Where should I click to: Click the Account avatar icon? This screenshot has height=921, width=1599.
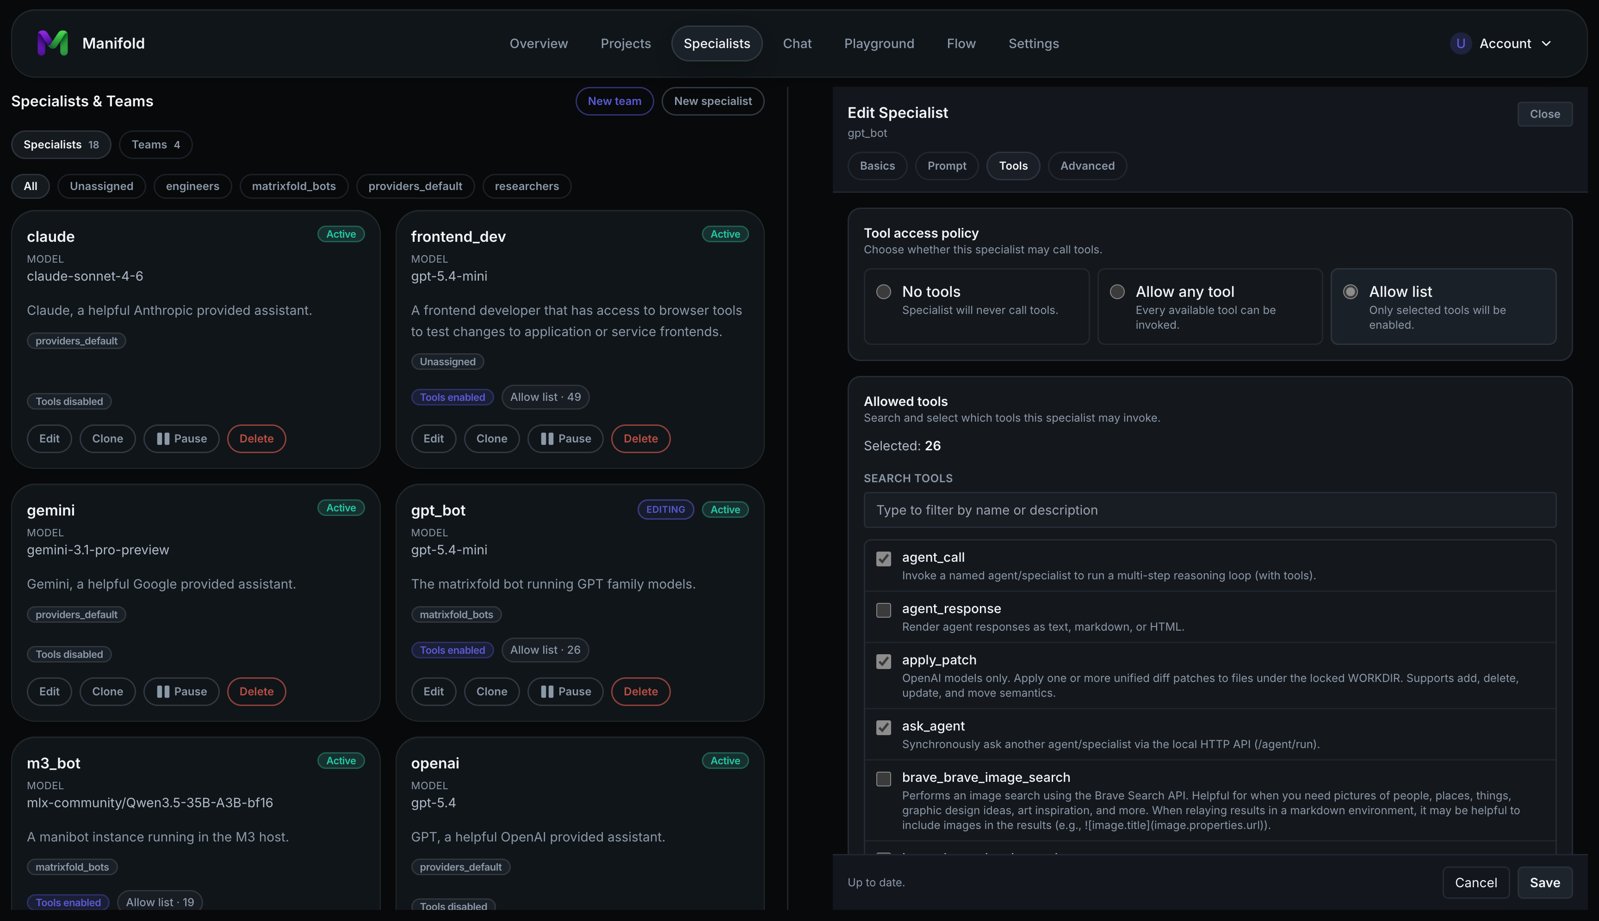[1460, 43]
